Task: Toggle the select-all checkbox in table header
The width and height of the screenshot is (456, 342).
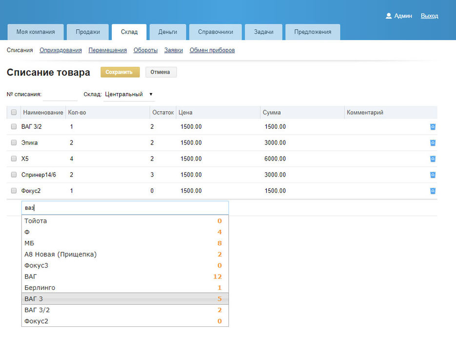Action: [14, 113]
